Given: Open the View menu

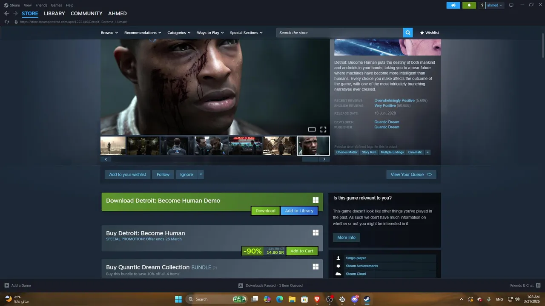Looking at the screenshot, I should point(28,5).
